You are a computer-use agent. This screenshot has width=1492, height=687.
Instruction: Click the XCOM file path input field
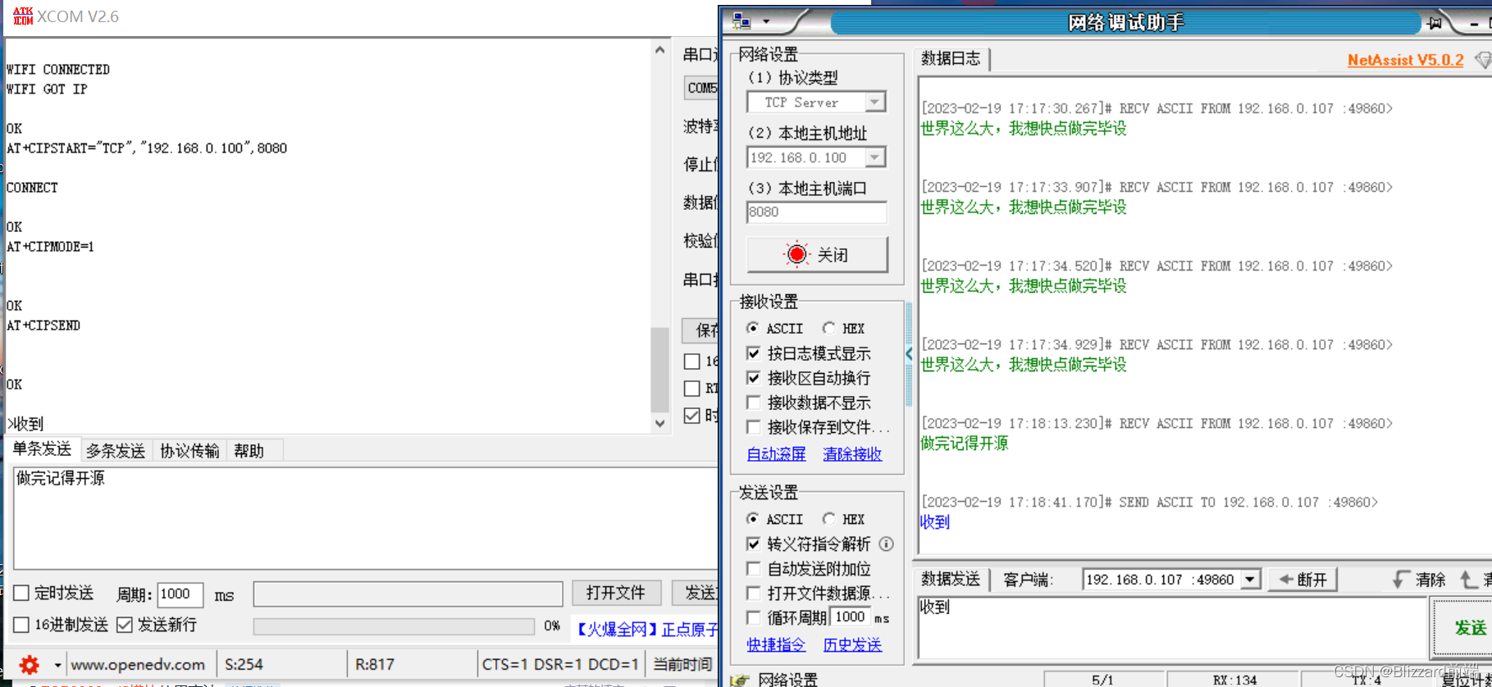tap(408, 594)
